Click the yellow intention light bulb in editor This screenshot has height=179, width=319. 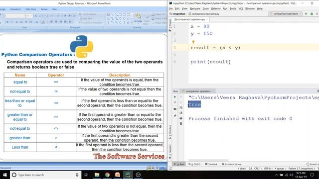pos(193,42)
